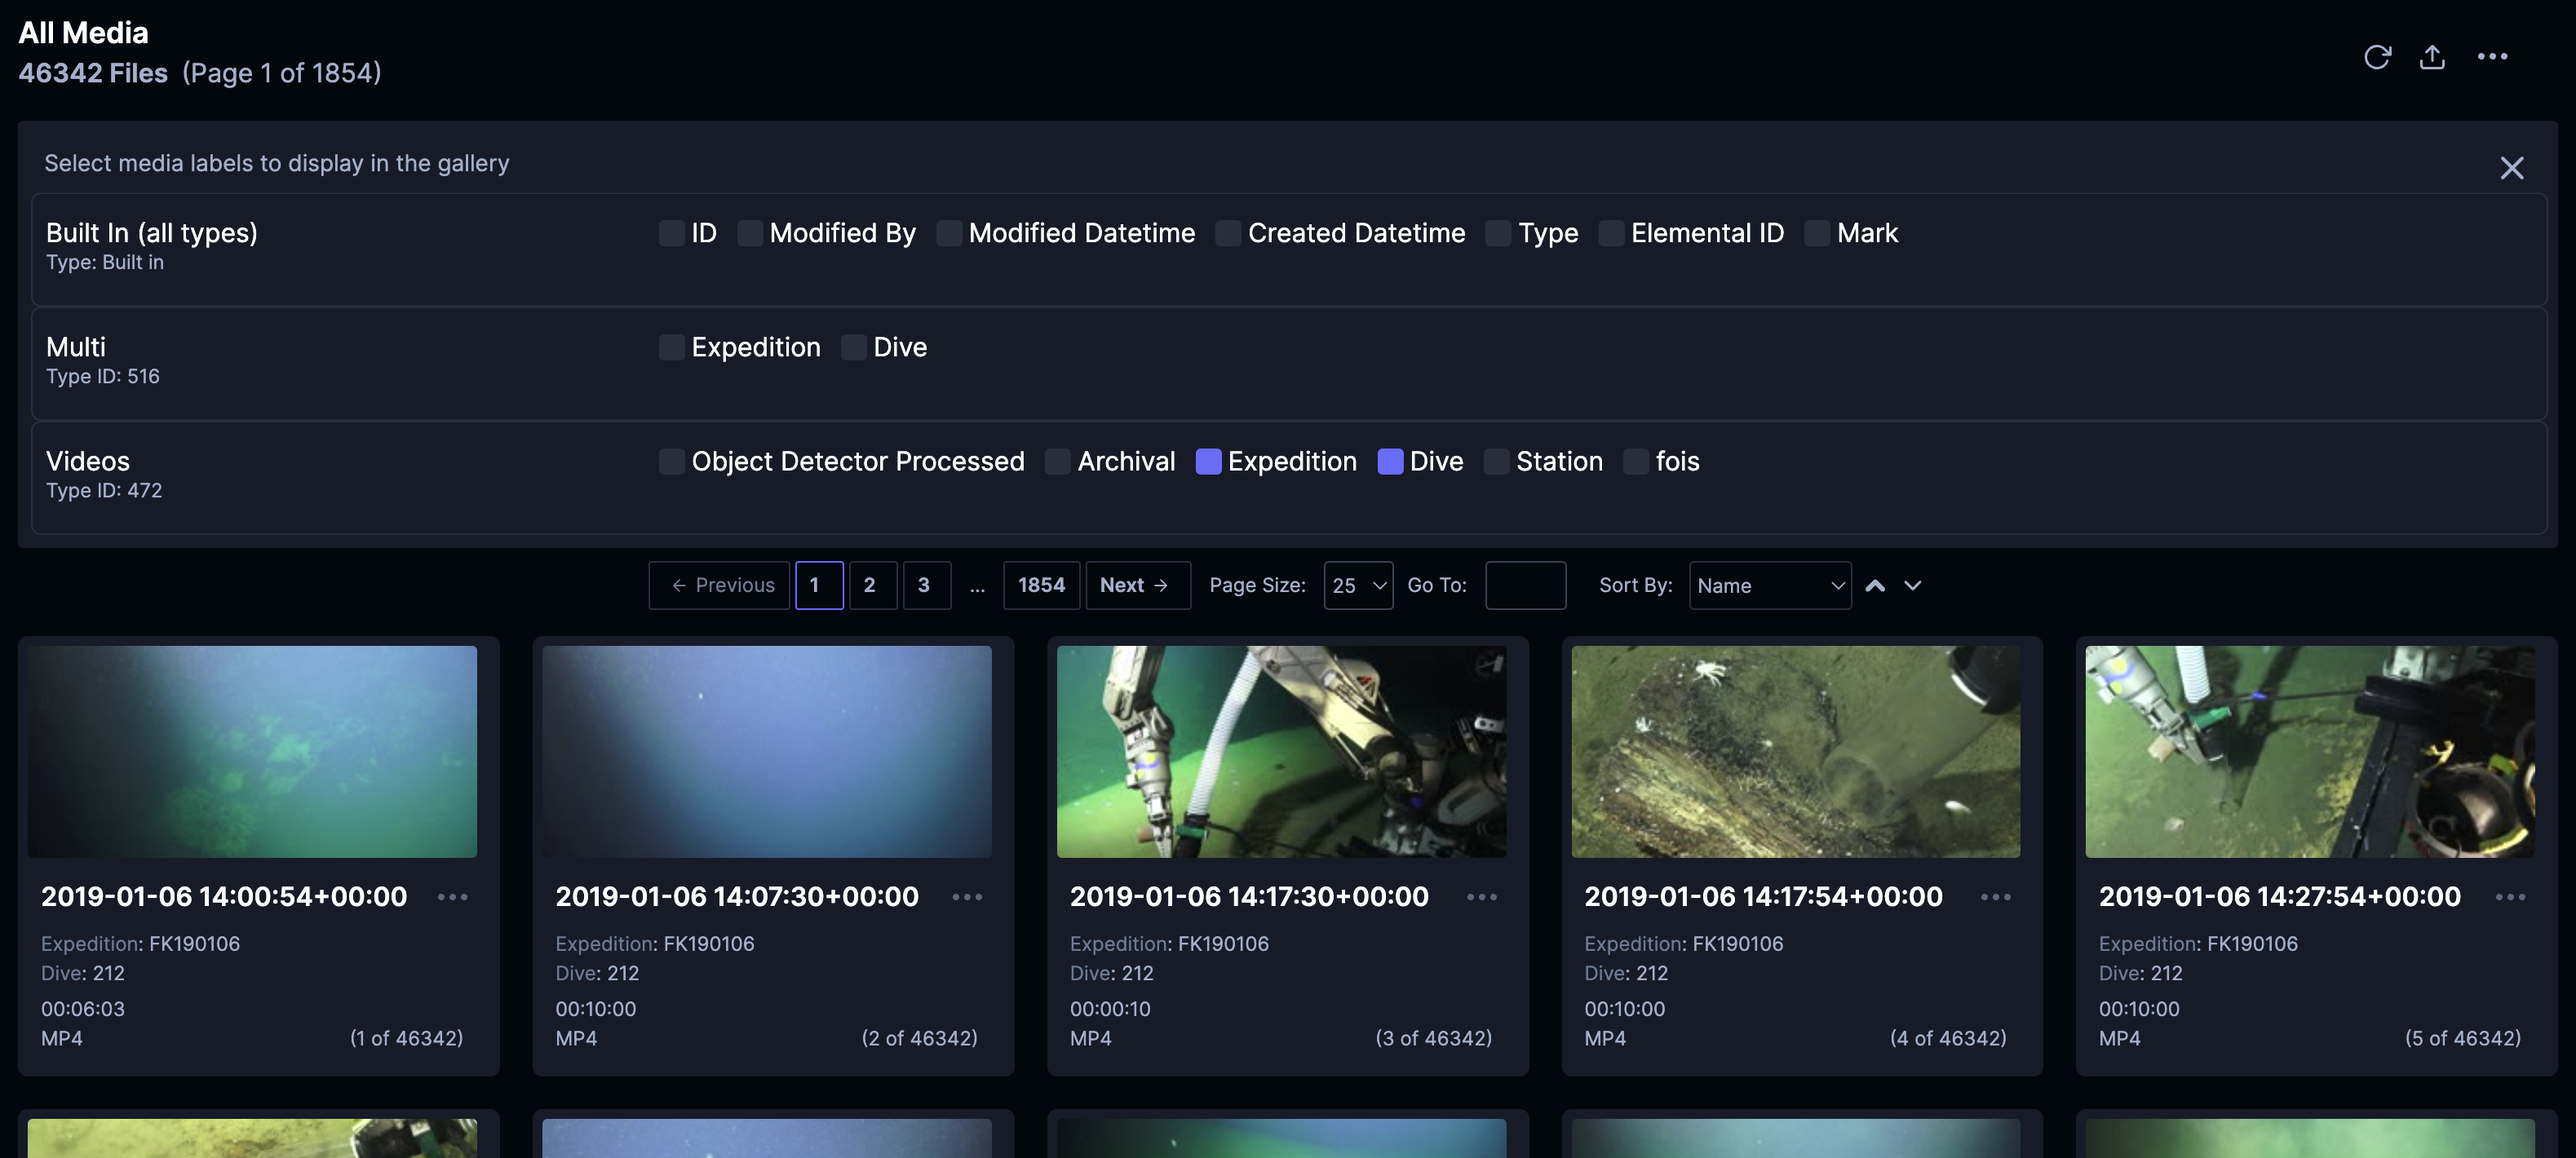Screen dimensions: 2576x1158
Task: Click the refresh gallery icon
Action: pyautogui.click(x=2376, y=57)
